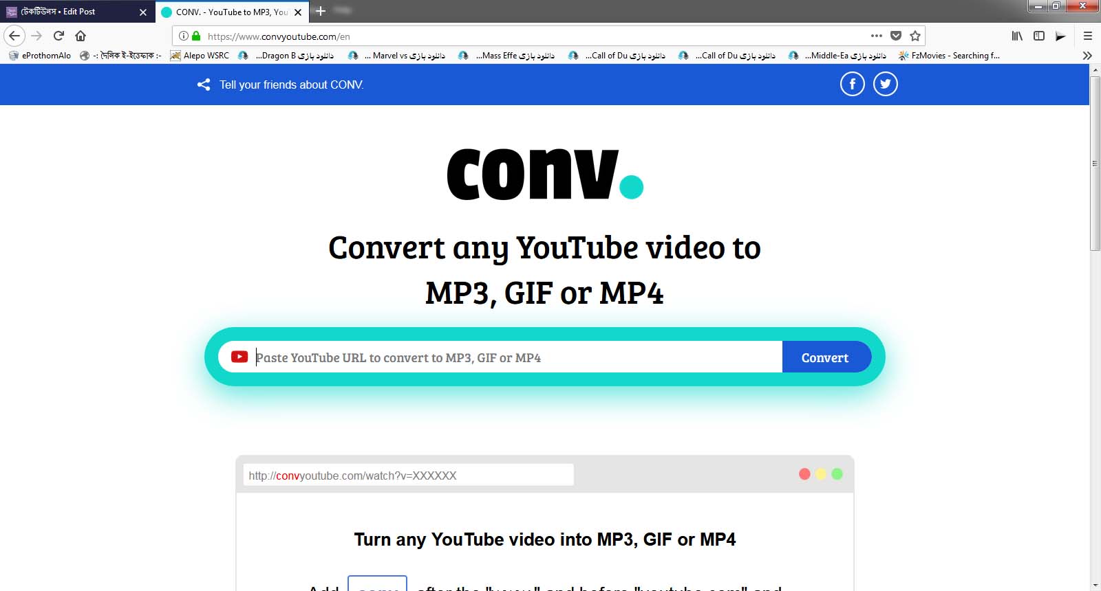The width and height of the screenshot is (1101, 591).
Task: Share CONV. on Facebook
Action: click(852, 84)
